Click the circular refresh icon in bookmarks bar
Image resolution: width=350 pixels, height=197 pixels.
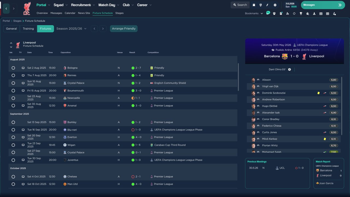[x=294, y=13]
